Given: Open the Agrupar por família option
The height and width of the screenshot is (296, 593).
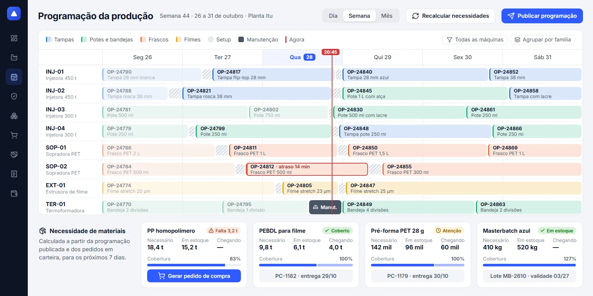Looking at the screenshot, I should 543,40.
